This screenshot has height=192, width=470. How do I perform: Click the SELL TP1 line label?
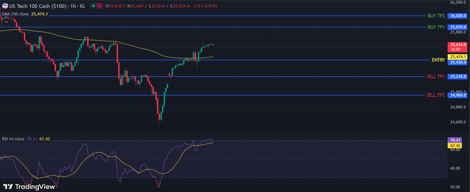436,77
